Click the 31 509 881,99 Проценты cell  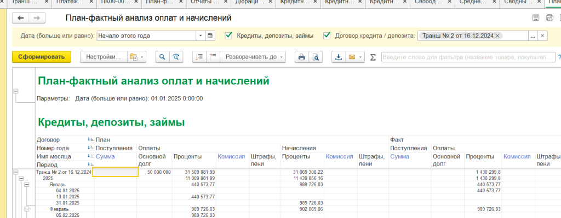pyautogui.click(x=194, y=172)
